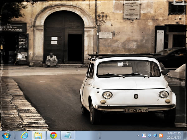Image resolution: width=187 pixels, height=140 pixels.
Task: Open the Windows Start menu orb
Action: coord(6,135)
